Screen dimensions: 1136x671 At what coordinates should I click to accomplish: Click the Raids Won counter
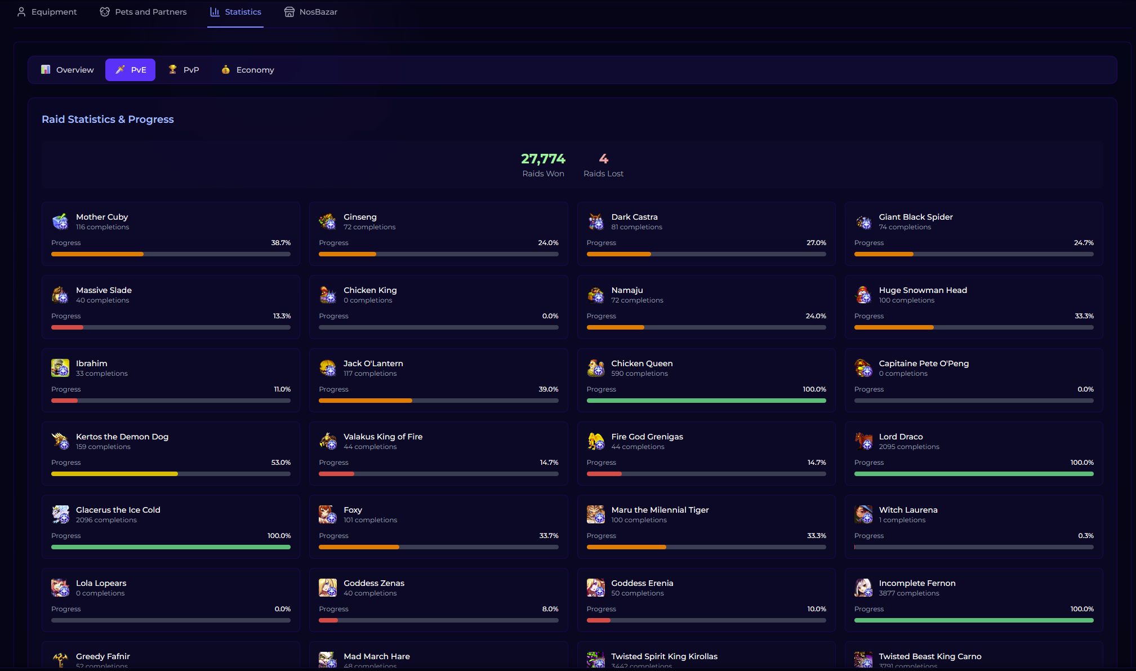point(543,165)
